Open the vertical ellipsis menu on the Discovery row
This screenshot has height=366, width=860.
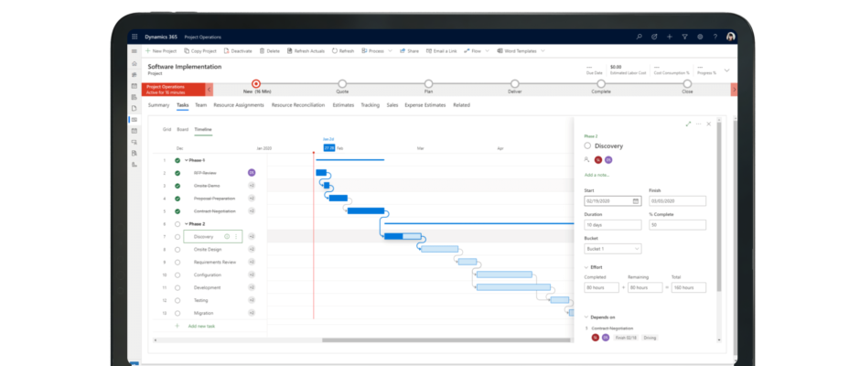(236, 236)
